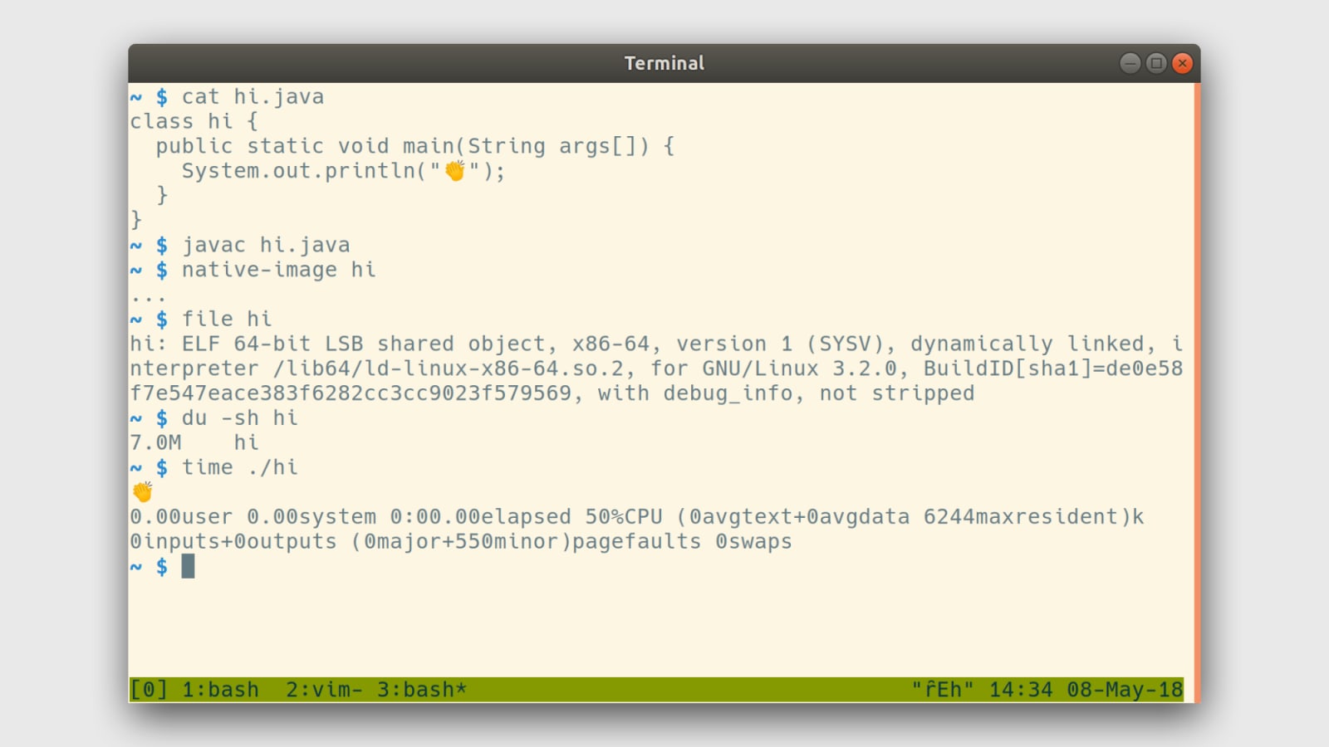The height and width of the screenshot is (747, 1329).
Task: Click the clapping emoji in System.out.println
Action: [x=454, y=171]
